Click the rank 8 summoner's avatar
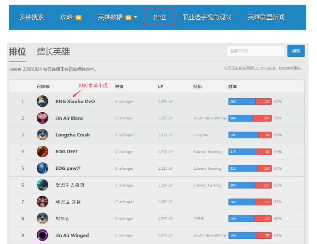This screenshot has height=244, width=317. pyautogui.click(x=42, y=218)
